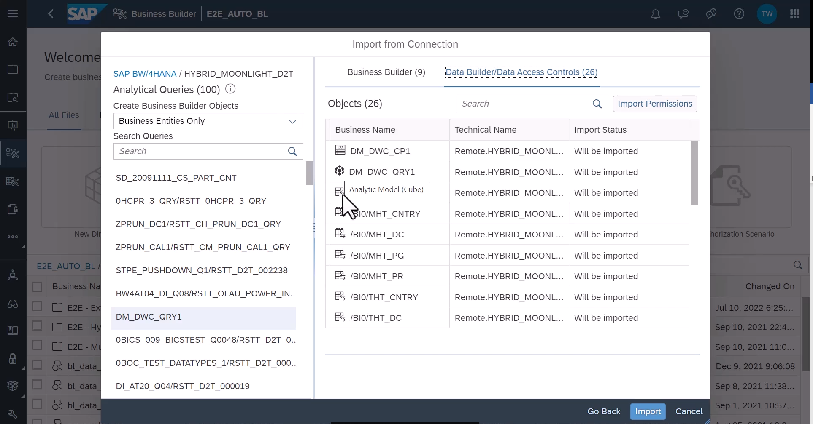Click the SAP BW/4HANA breadcrumb link
The width and height of the screenshot is (813, 424).
(x=145, y=74)
